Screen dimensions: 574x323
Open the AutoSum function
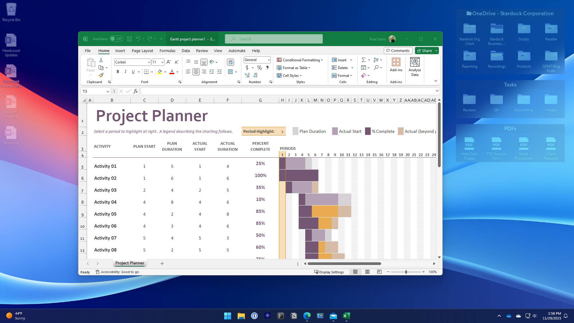coord(364,60)
